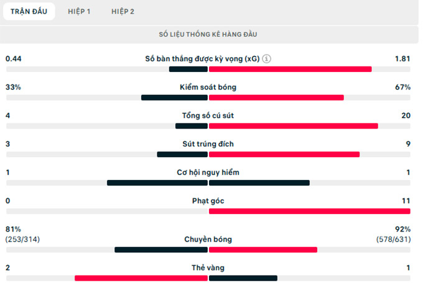Click the (578/631) pass count
This screenshot has height=293, width=423.
393,239
